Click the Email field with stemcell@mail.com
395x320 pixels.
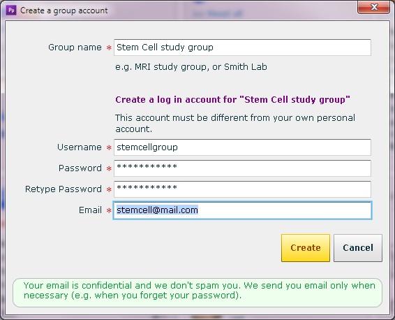[242, 210]
